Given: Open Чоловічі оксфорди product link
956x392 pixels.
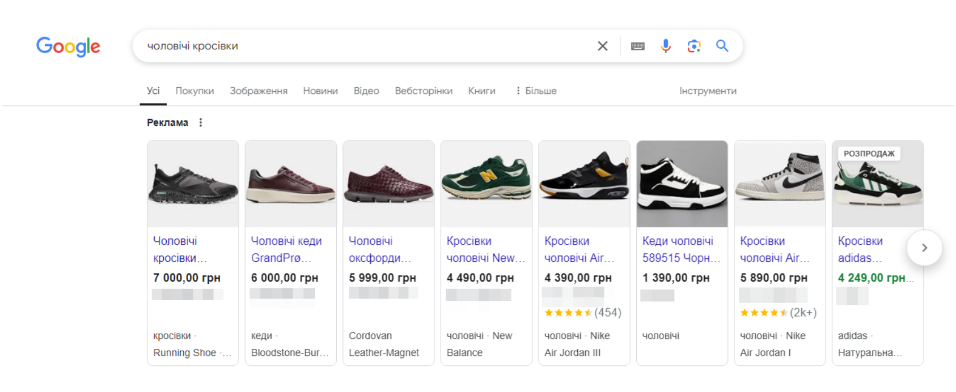Looking at the screenshot, I should 380,249.
